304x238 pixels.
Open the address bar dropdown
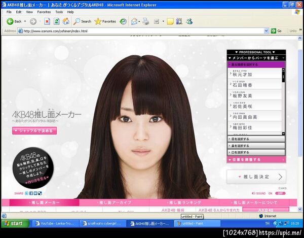tap(266, 31)
